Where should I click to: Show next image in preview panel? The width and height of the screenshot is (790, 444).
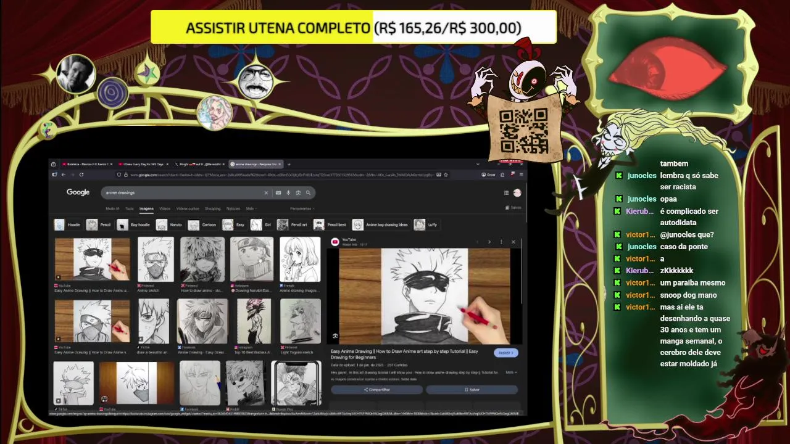pyautogui.click(x=489, y=242)
